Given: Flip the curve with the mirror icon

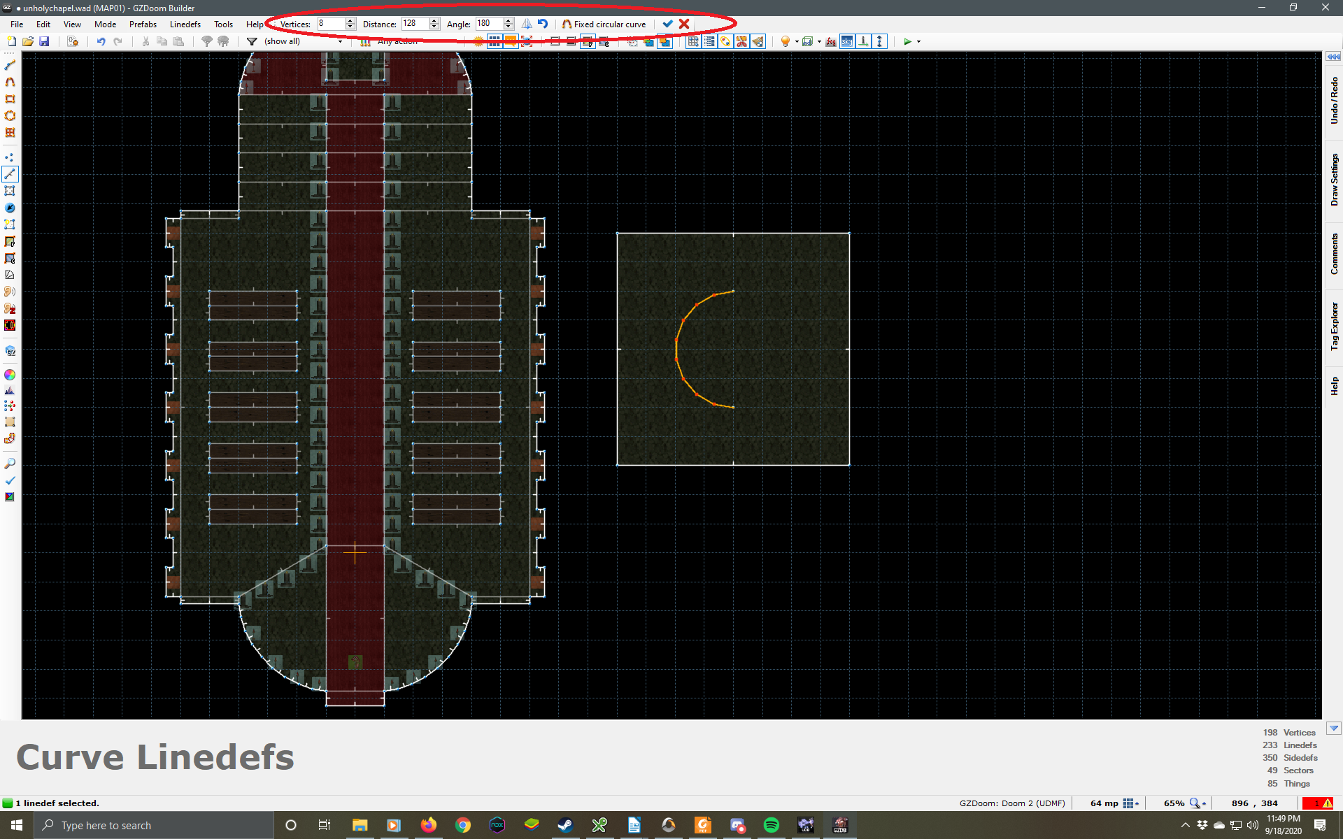Looking at the screenshot, I should [527, 24].
